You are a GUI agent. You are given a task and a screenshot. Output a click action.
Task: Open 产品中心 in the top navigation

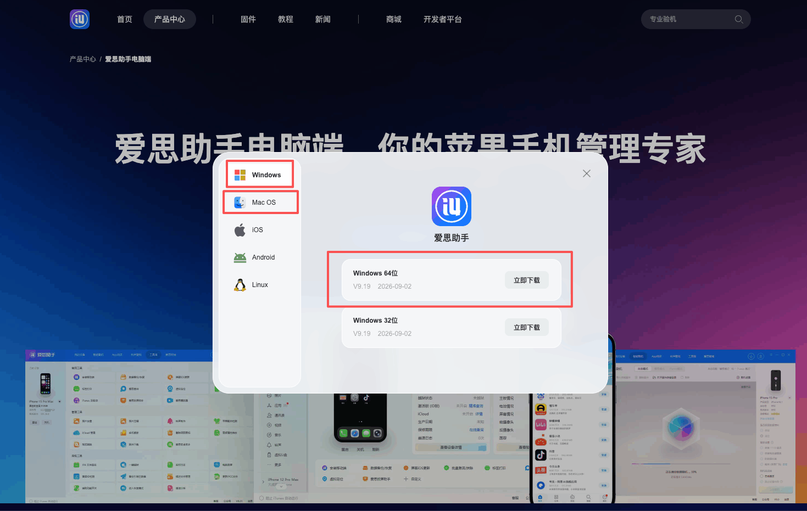point(170,19)
